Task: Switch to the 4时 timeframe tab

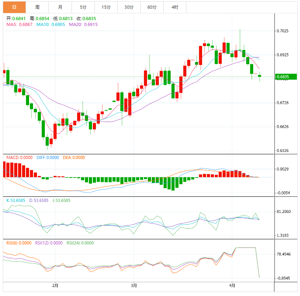Action: coord(175,7)
